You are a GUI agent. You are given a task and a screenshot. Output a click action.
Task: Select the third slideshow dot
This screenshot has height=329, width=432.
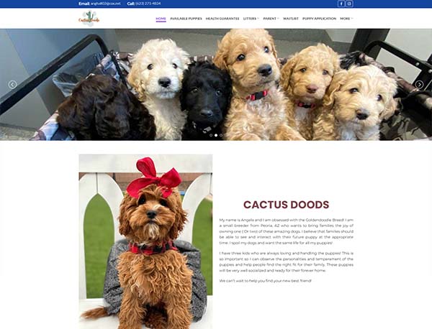[x=221, y=135]
